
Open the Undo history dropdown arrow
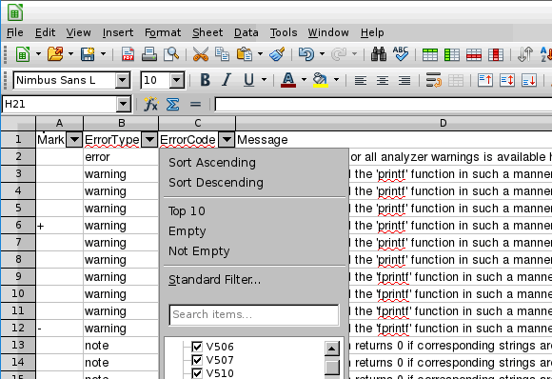tap(322, 54)
